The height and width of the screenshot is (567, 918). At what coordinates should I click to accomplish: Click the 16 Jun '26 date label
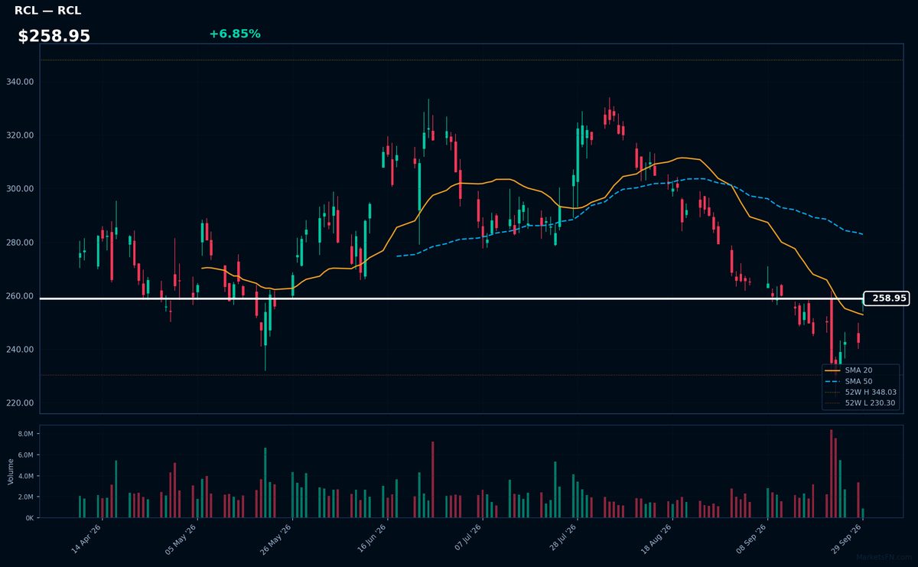tap(372, 539)
